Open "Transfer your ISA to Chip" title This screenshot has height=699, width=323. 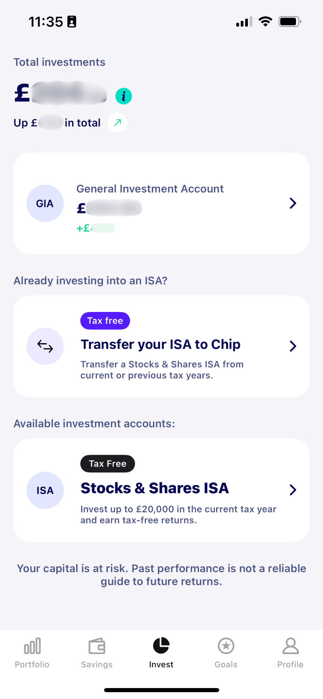tap(160, 344)
